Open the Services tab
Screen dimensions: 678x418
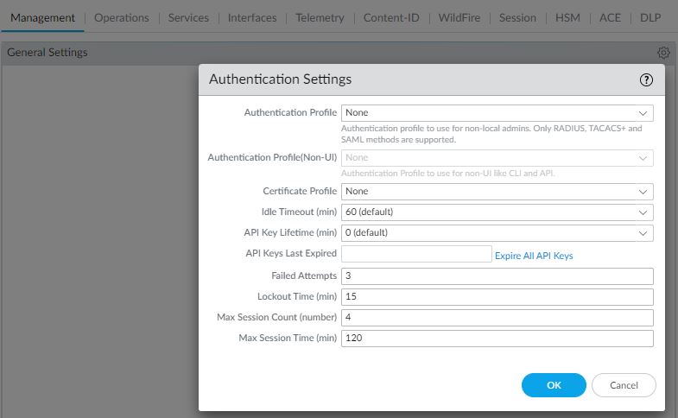coord(188,17)
